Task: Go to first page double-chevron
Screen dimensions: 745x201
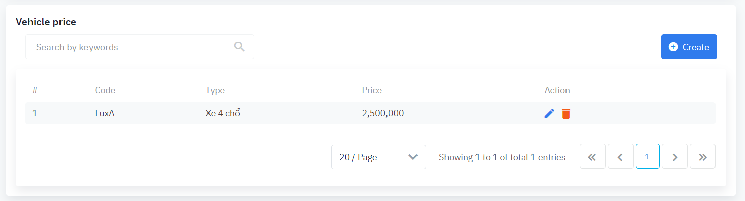Action: pyautogui.click(x=592, y=156)
